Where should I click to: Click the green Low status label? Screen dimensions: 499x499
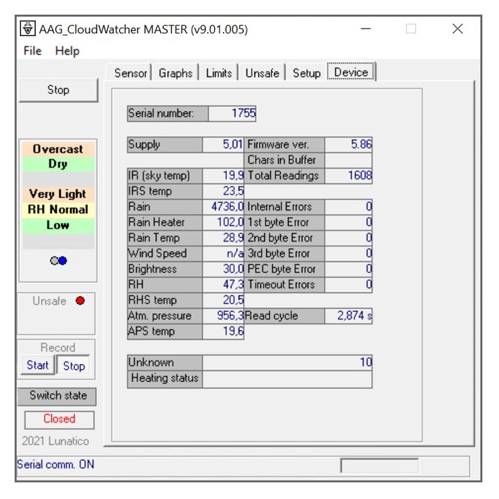(59, 225)
